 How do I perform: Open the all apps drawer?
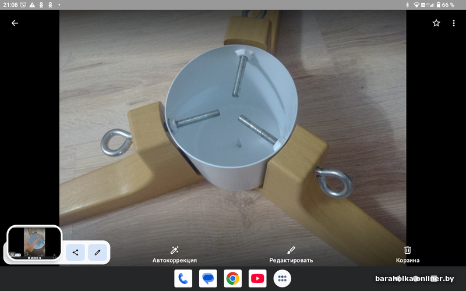point(283,279)
